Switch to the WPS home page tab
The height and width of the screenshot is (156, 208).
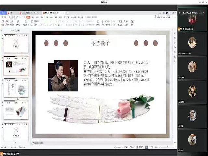pos(4,13)
